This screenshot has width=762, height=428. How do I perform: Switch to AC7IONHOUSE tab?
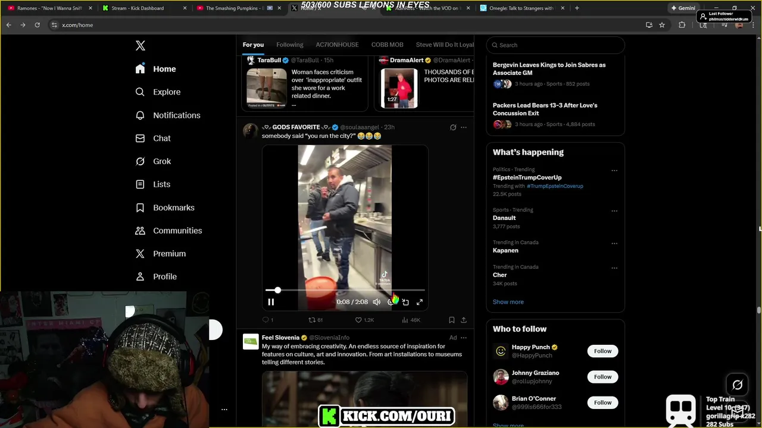pos(337,45)
